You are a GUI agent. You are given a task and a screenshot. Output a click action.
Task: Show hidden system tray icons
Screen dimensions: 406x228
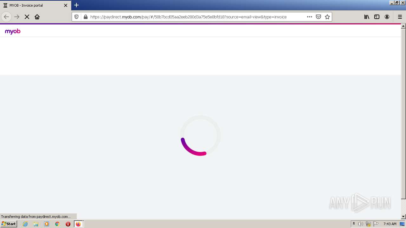tap(354, 224)
